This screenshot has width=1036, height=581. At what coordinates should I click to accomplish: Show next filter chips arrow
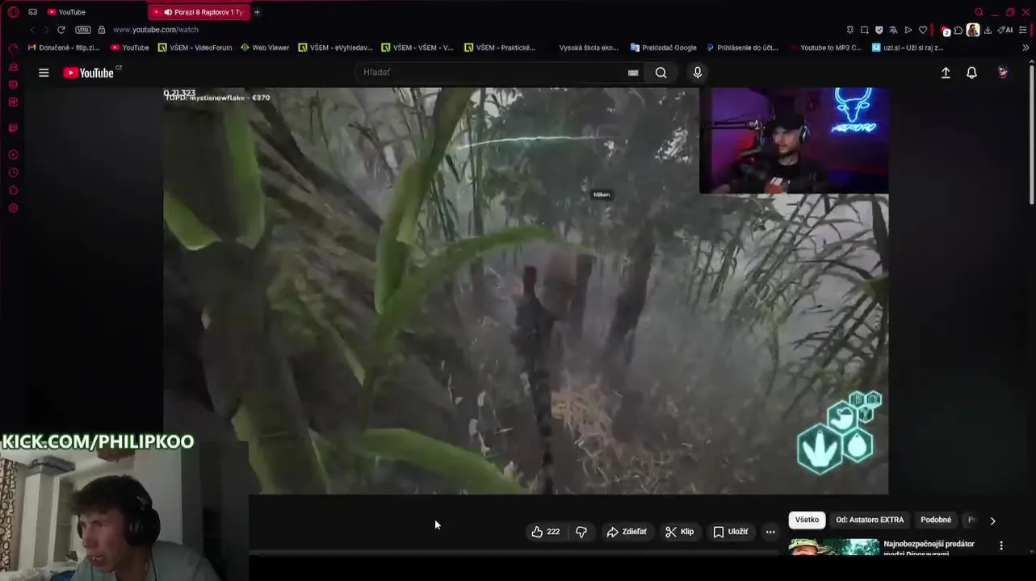992,520
